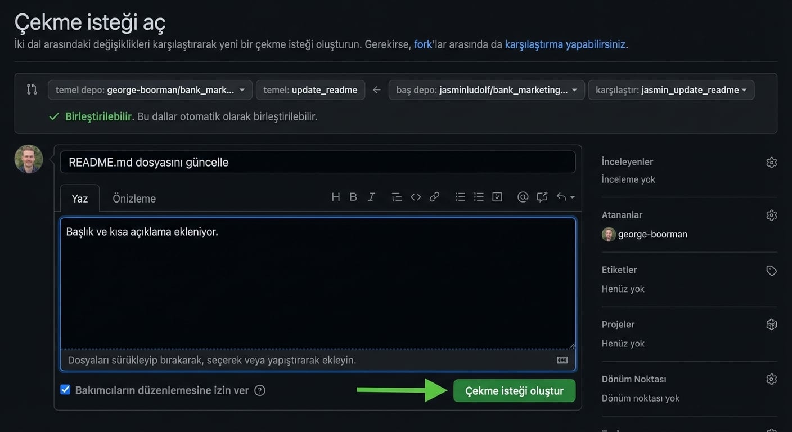Insert a link using the link icon
This screenshot has width=792, height=432.
pos(434,196)
